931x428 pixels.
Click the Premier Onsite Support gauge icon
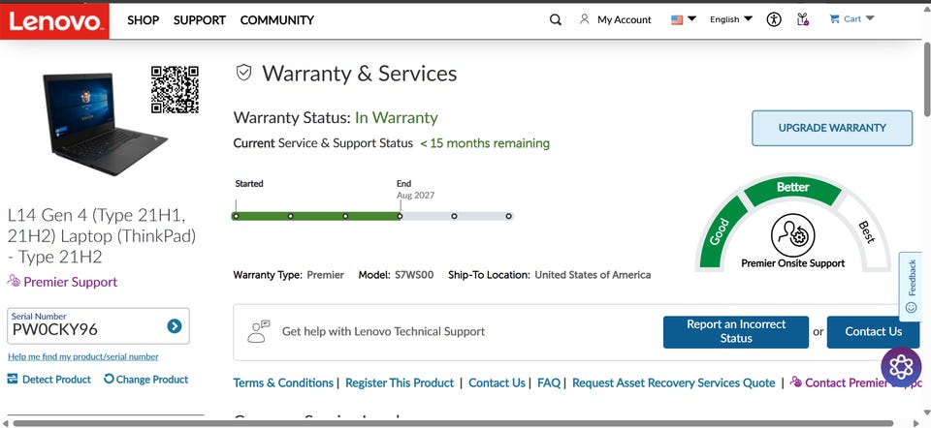click(x=792, y=235)
